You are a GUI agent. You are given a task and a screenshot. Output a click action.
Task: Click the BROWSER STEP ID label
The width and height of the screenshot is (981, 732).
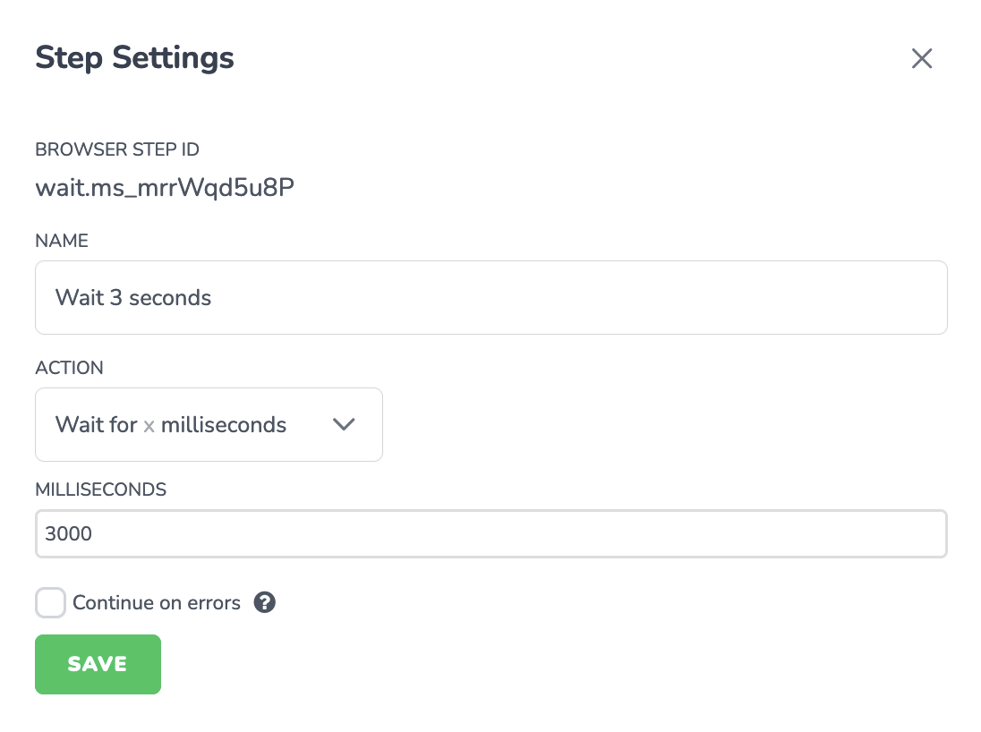[x=117, y=149]
